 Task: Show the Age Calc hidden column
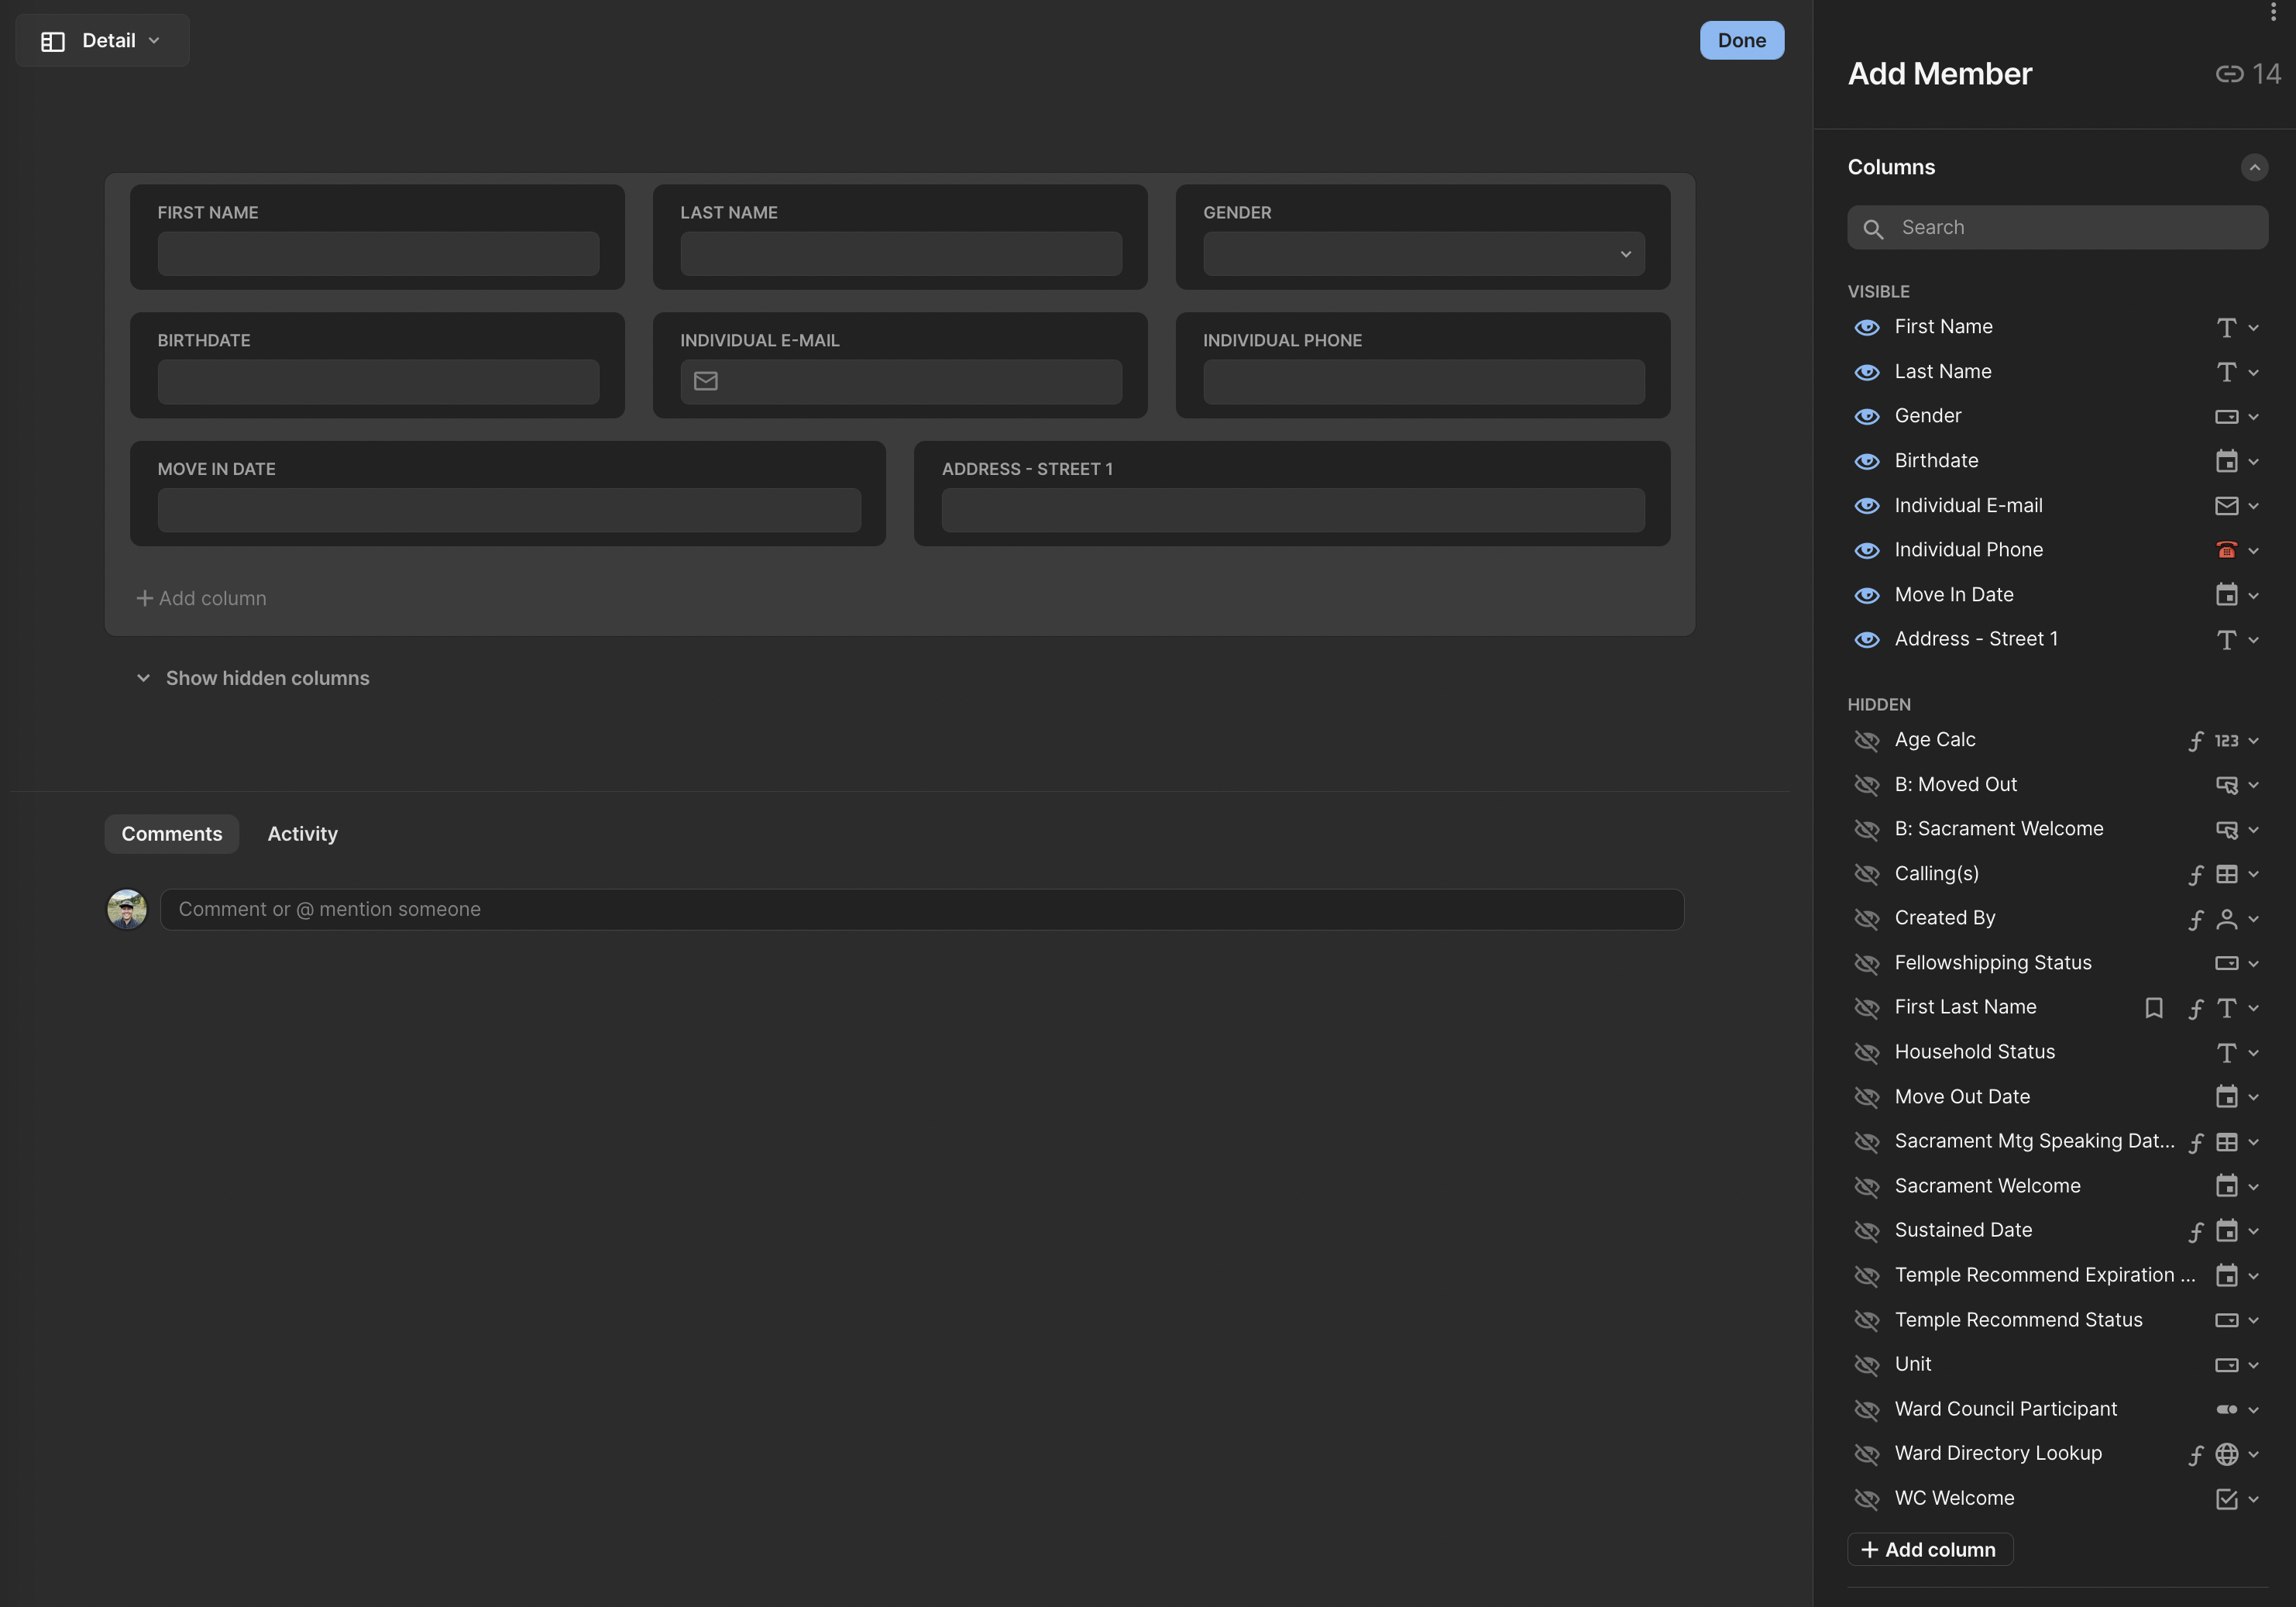(1867, 741)
